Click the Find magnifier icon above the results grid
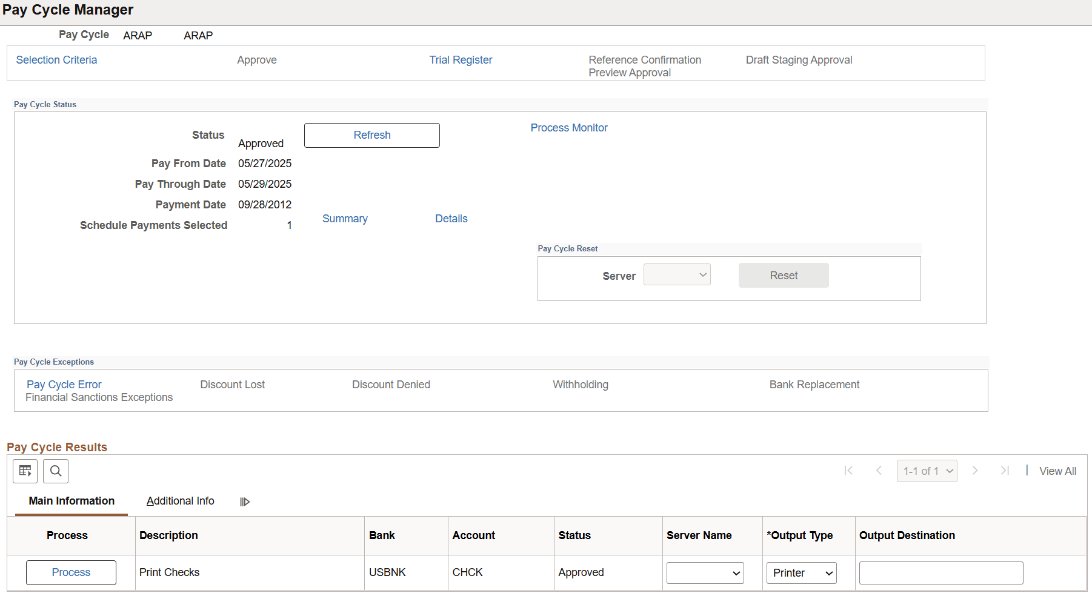The image size is (1092, 596). [x=55, y=471]
